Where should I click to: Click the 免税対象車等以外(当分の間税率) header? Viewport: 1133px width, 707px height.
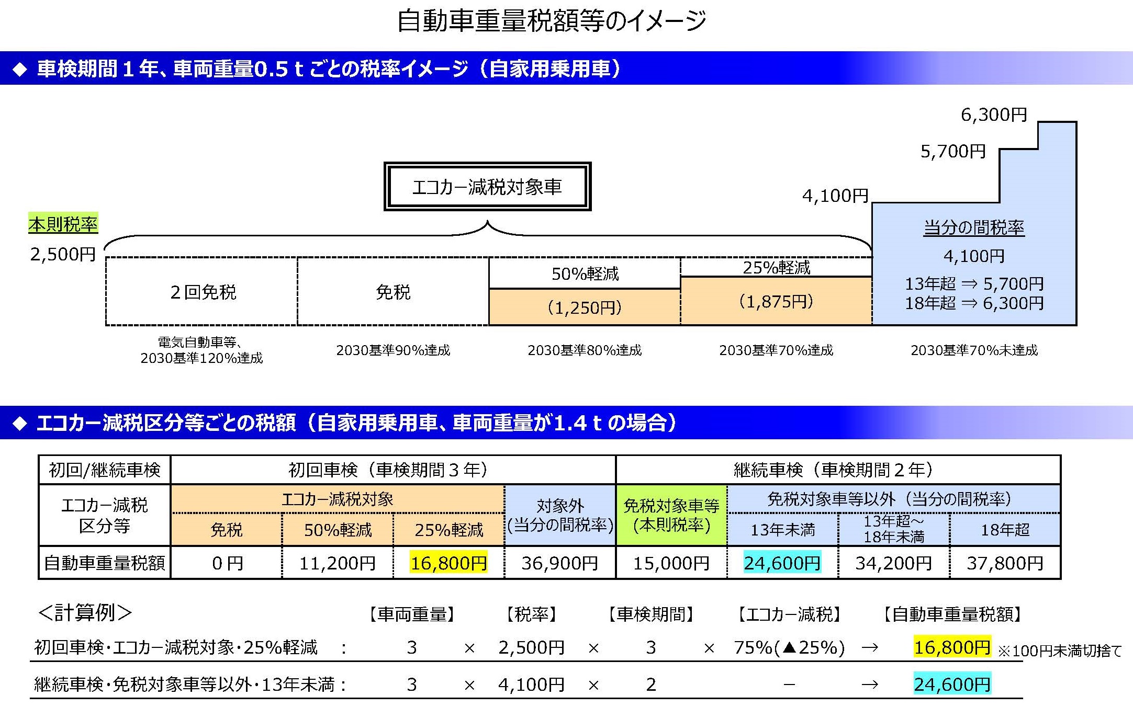point(894,499)
